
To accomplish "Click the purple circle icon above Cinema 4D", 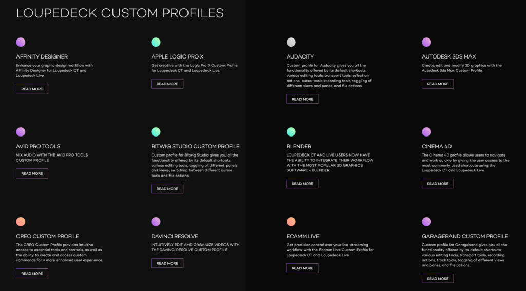I will click(x=426, y=132).
